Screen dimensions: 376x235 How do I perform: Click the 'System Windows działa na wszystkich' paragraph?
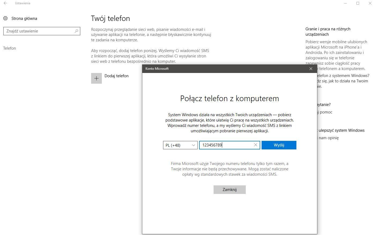(230, 123)
